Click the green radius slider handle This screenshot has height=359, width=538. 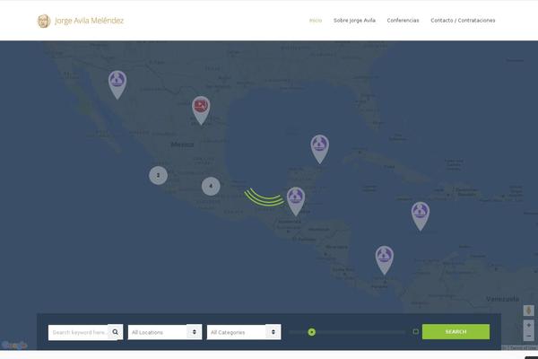coord(311,332)
